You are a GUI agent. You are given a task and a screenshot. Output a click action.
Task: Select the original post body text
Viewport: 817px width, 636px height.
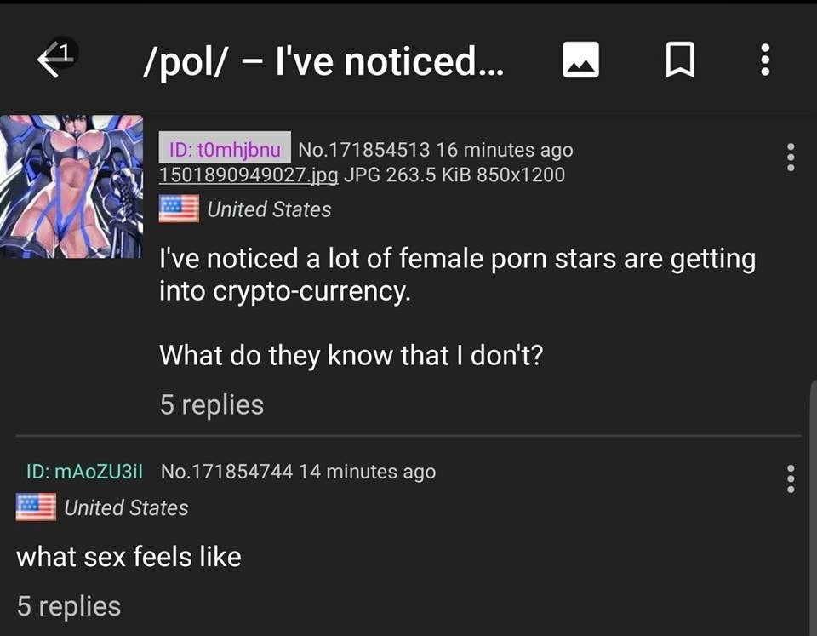coord(458,307)
